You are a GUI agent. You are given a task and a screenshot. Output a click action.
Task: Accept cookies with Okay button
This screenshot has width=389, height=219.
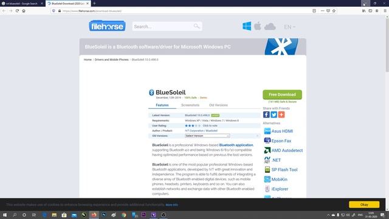(364, 204)
